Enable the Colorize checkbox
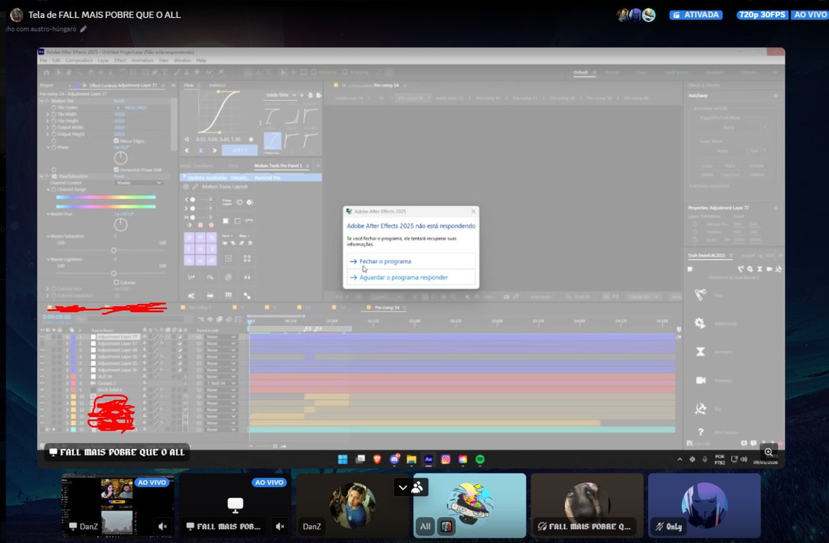Screen dimensions: 829x543 pos(116,282)
